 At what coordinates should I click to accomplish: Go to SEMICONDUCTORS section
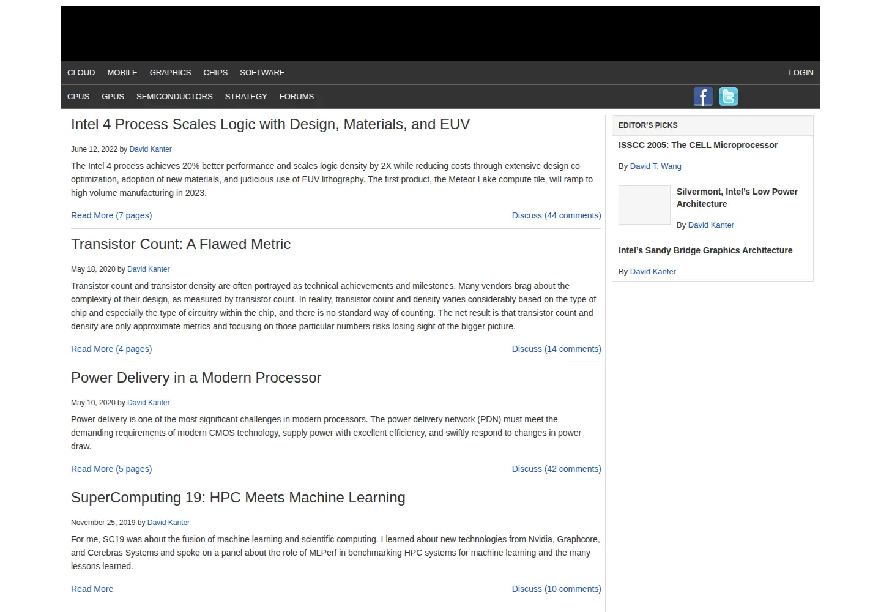coord(174,97)
